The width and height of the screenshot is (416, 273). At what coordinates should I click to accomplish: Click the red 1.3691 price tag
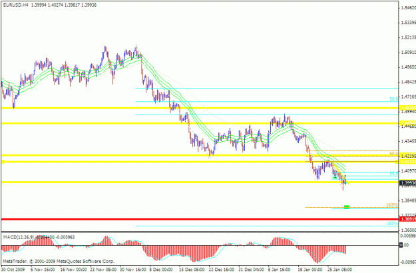[x=408, y=219]
